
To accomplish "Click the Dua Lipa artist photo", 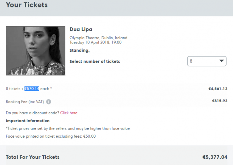I will (36, 51).
